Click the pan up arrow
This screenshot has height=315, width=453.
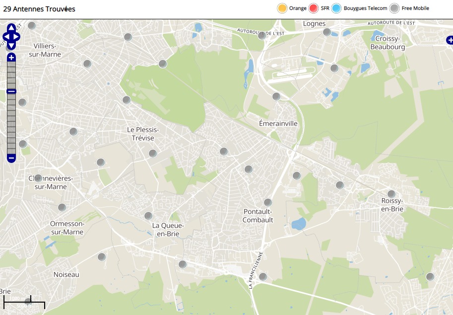coord(11,28)
